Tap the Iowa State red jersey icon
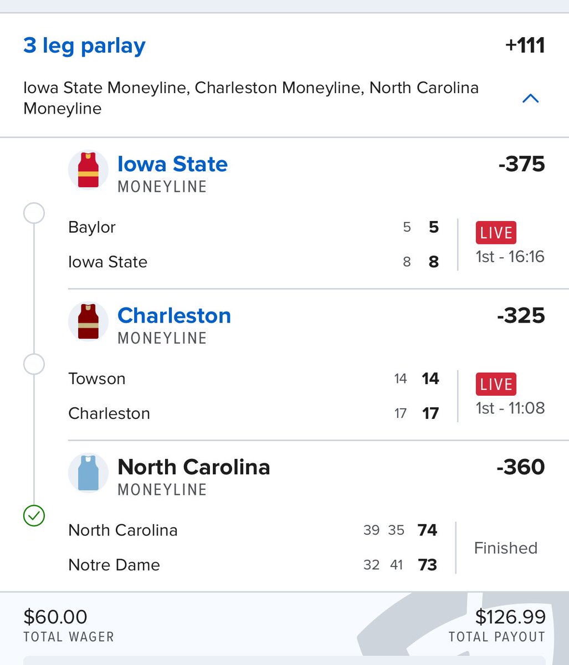Screen dimensions: 569x665 pos(89,170)
